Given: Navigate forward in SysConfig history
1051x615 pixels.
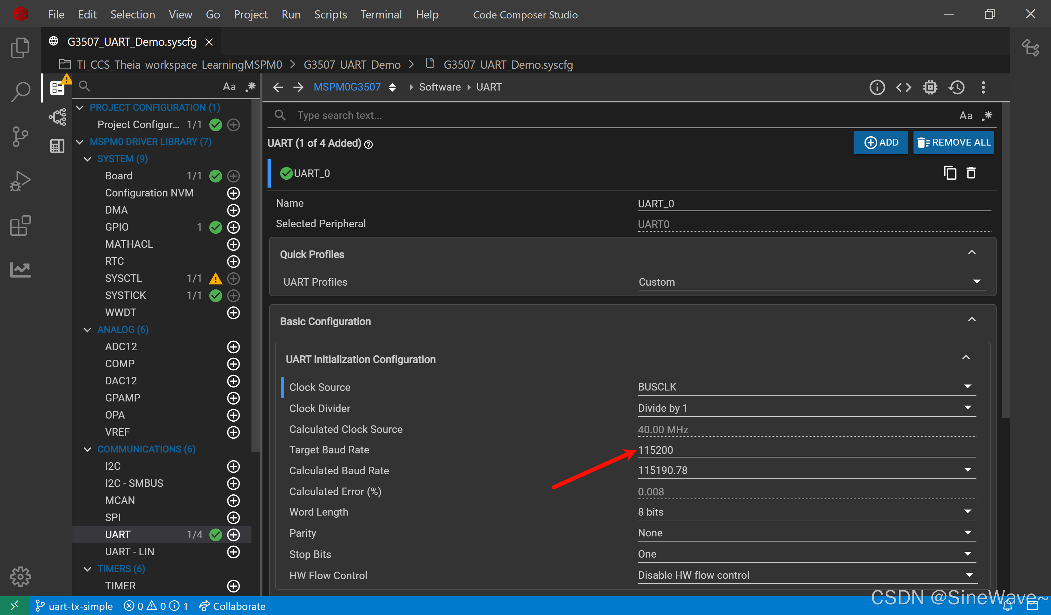Looking at the screenshot, I should 298,87.
